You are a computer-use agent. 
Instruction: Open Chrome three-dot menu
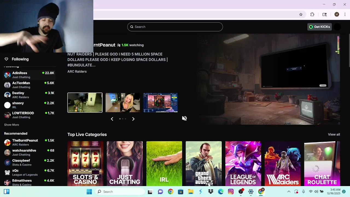[345, 15]
